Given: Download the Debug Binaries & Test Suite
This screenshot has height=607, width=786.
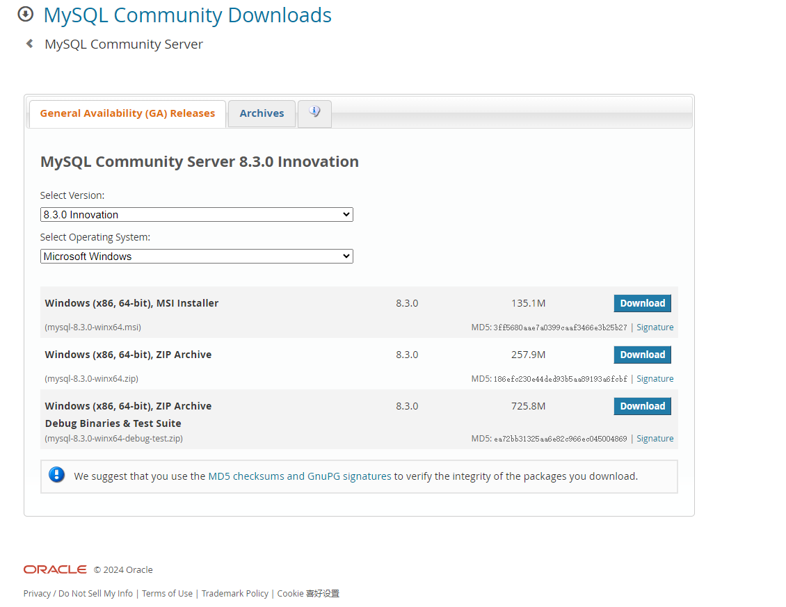Looking at the screenshot, I should (642, 406).
